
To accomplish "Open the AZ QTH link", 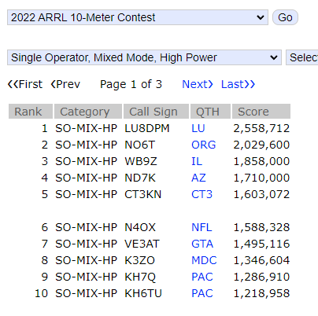I will (x=198, y=178).
